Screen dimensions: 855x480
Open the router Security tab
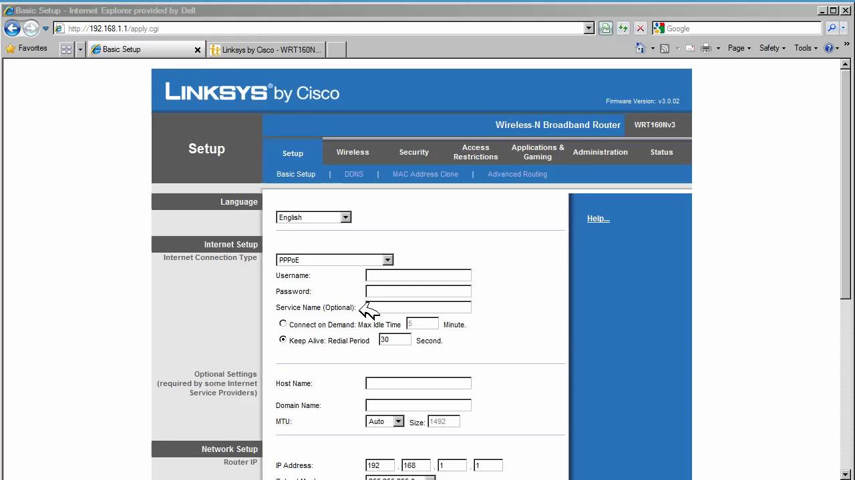click(x=413, y=152)
